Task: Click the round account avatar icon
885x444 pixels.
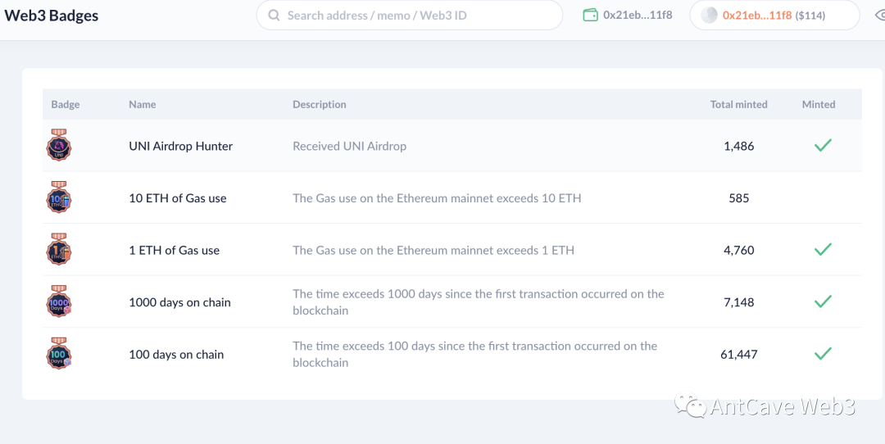Action: click(x=710, y=16)
